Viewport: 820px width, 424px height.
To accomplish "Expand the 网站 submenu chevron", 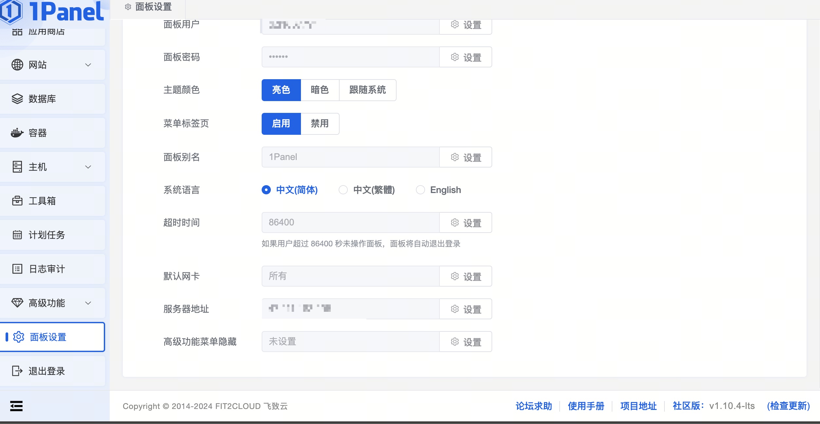I will point(88,65).
